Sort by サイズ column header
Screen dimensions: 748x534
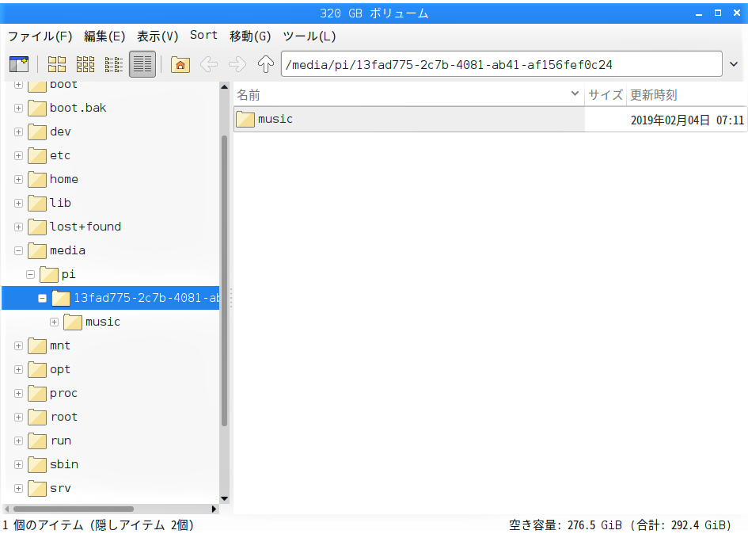coord(606,94)
